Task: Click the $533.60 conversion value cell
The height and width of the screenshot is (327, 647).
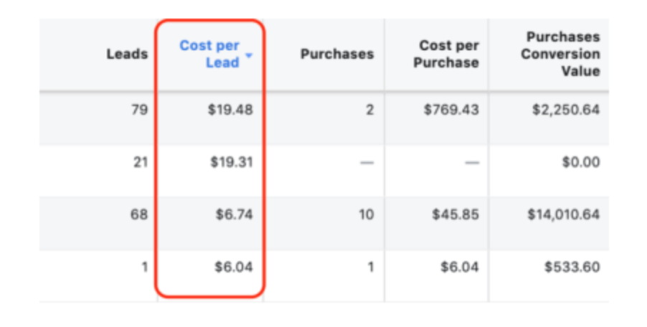Action: (572, 267)
